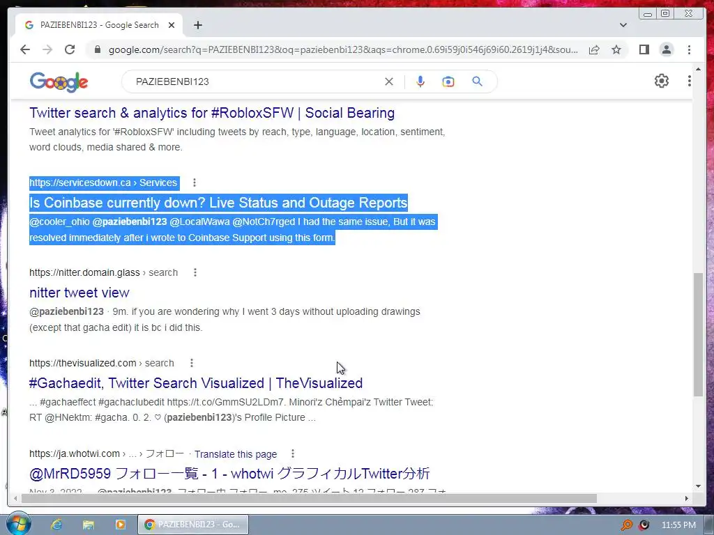Open Windows Explorer from taskbar
Screen dimensions: 714x535
click(x=89, y=525)
